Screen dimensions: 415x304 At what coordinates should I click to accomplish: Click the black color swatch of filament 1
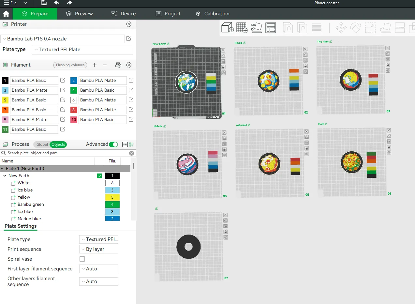coord(5,81)
